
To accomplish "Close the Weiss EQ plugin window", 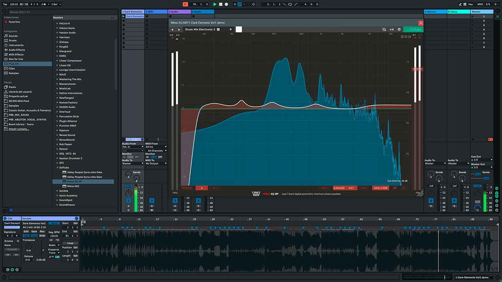I will (420, 23).
